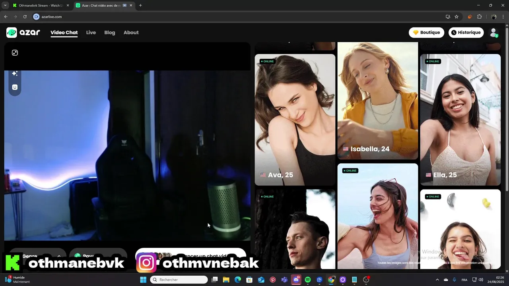Screen dimensions: 509x286
Task: Launch Microsoft Edge from taskbar
Action: click(x=238, y=280)
